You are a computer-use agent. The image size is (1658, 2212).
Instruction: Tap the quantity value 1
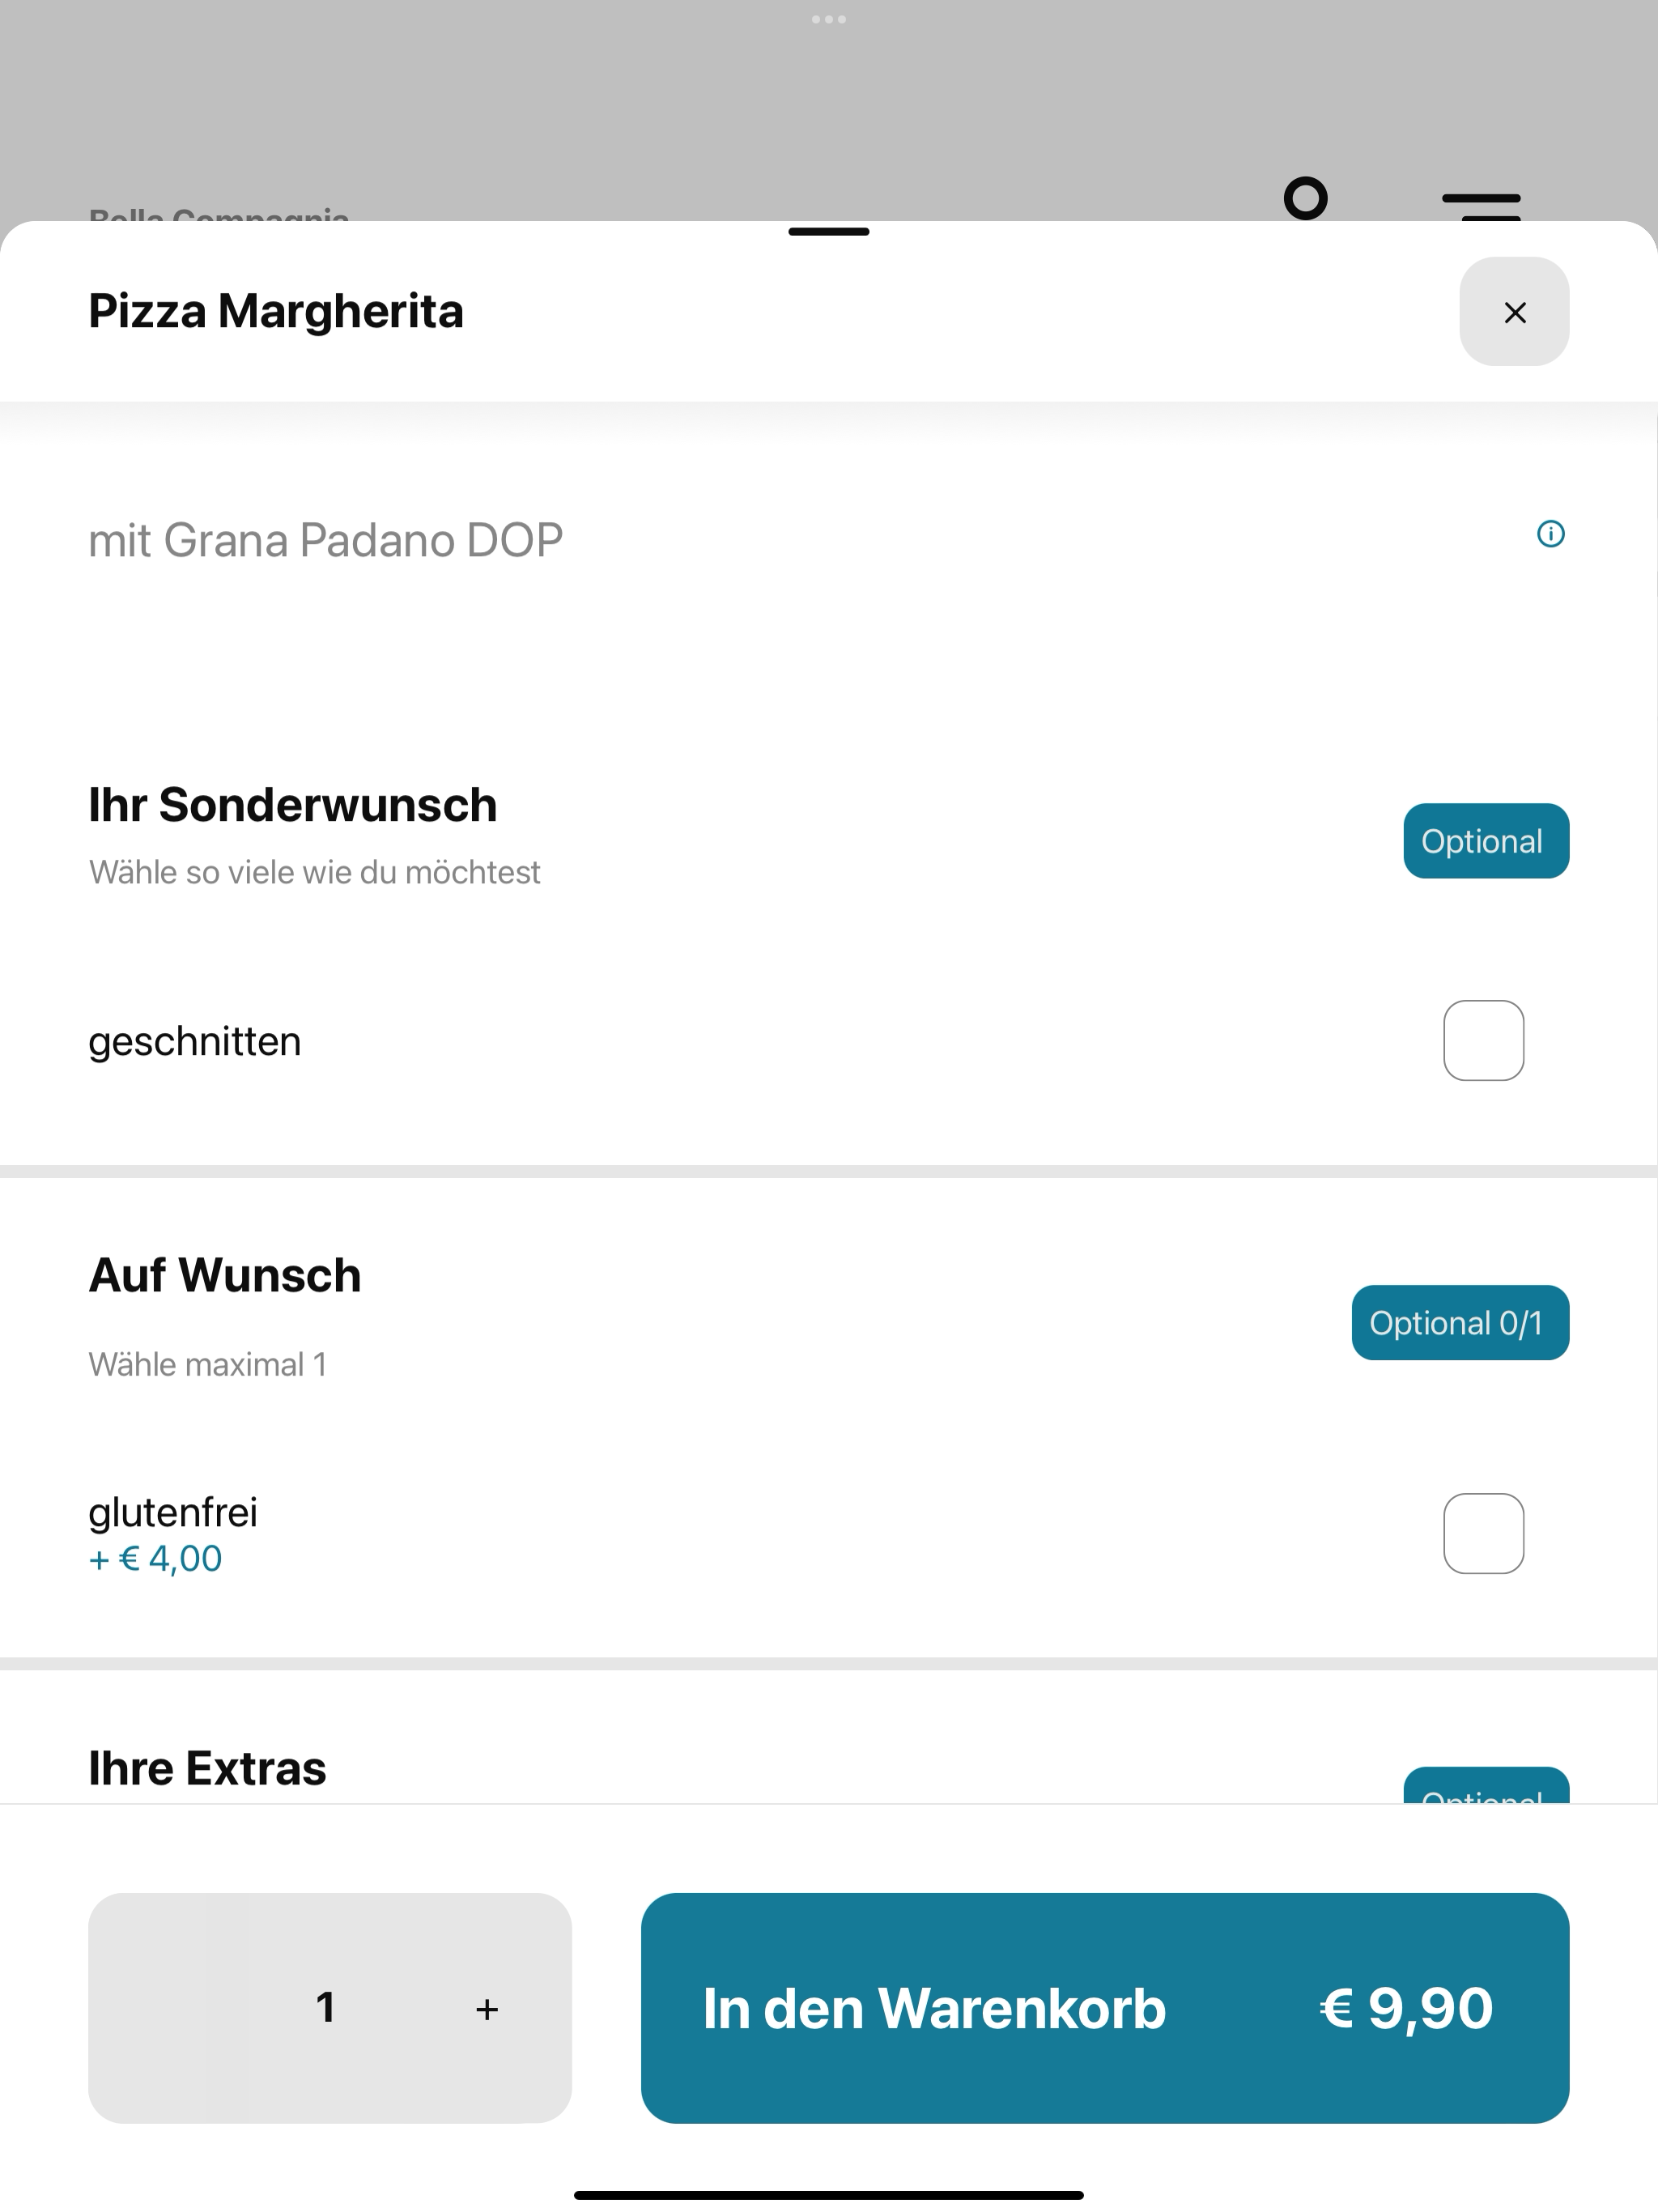pos(325,2008)
